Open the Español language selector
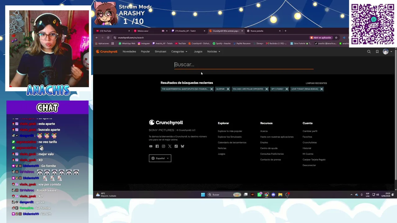 coord(160,158)
